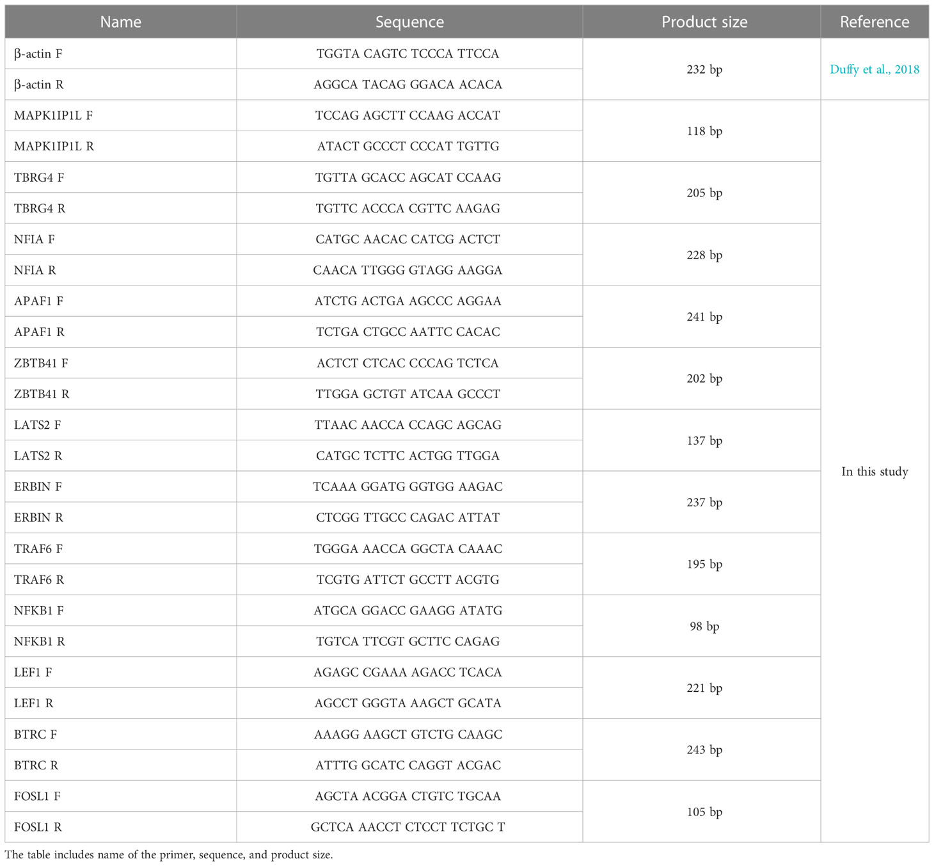
Task: Click the 232 bp product size
Action: coord(704,69)
